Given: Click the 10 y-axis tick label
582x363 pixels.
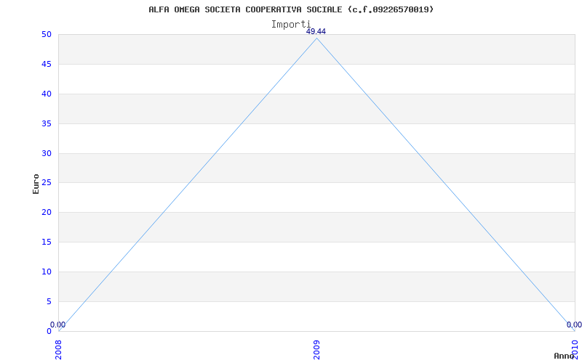Looking at the screenshot, I should click(x=47, y=272).
